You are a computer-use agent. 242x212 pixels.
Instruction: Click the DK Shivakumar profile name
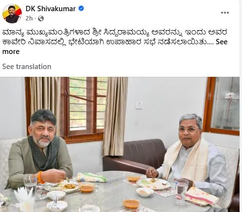point(51,9)
